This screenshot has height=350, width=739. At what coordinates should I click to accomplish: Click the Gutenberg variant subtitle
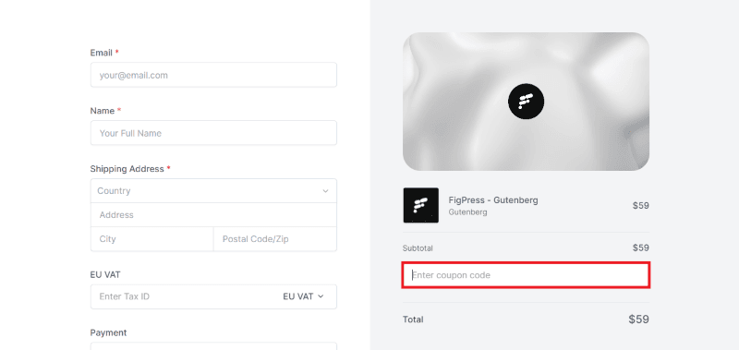(x=467, y=212)
